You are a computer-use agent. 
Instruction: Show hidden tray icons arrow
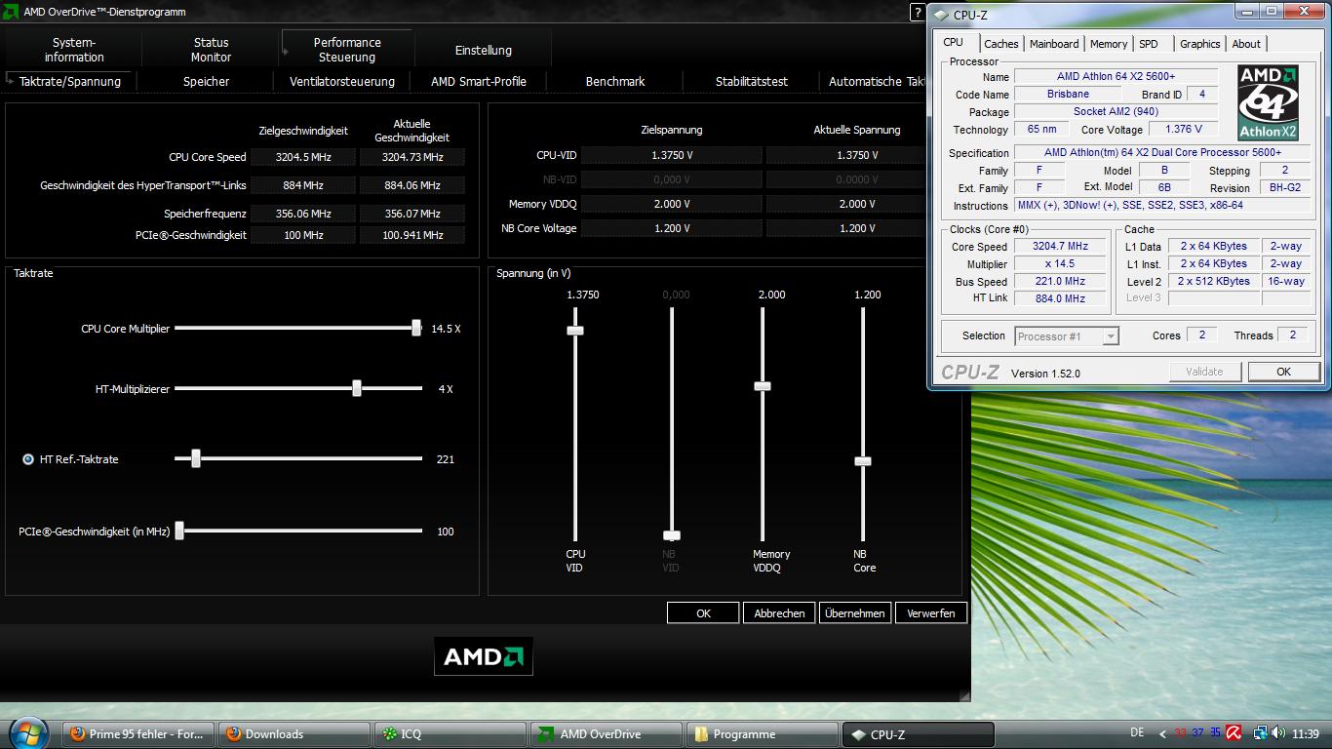point(1161,734)
